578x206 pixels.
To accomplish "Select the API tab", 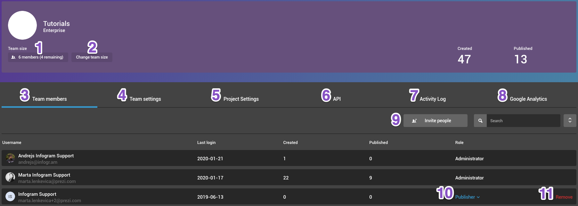I will (x=337, y=99).
